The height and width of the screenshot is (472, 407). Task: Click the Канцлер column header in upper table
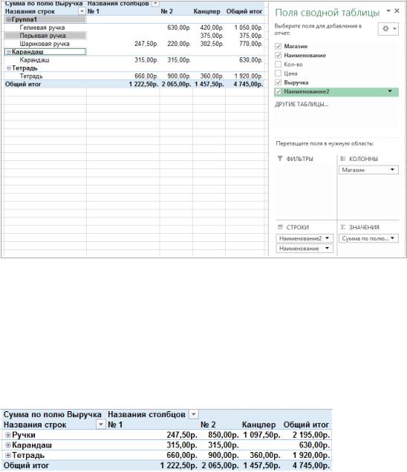(x=207, y=11)
